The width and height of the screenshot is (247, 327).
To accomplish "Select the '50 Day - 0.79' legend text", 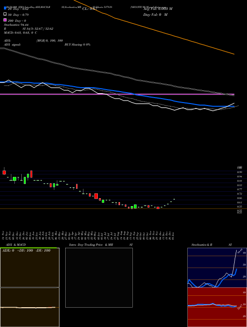I will pyautogui.click(x=18, y=15).
